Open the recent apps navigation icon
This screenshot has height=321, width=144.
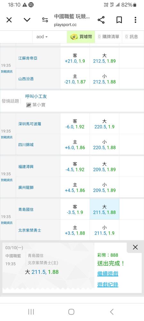click(x=31, y=312)
